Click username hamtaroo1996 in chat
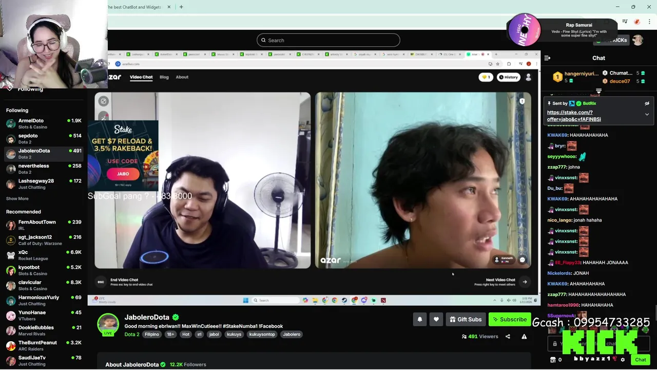The height and width of the screenshot is (370, 657). [x=563, y=305]
